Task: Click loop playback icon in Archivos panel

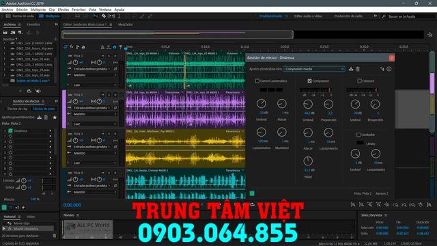Action: click(x=29, y=91)
